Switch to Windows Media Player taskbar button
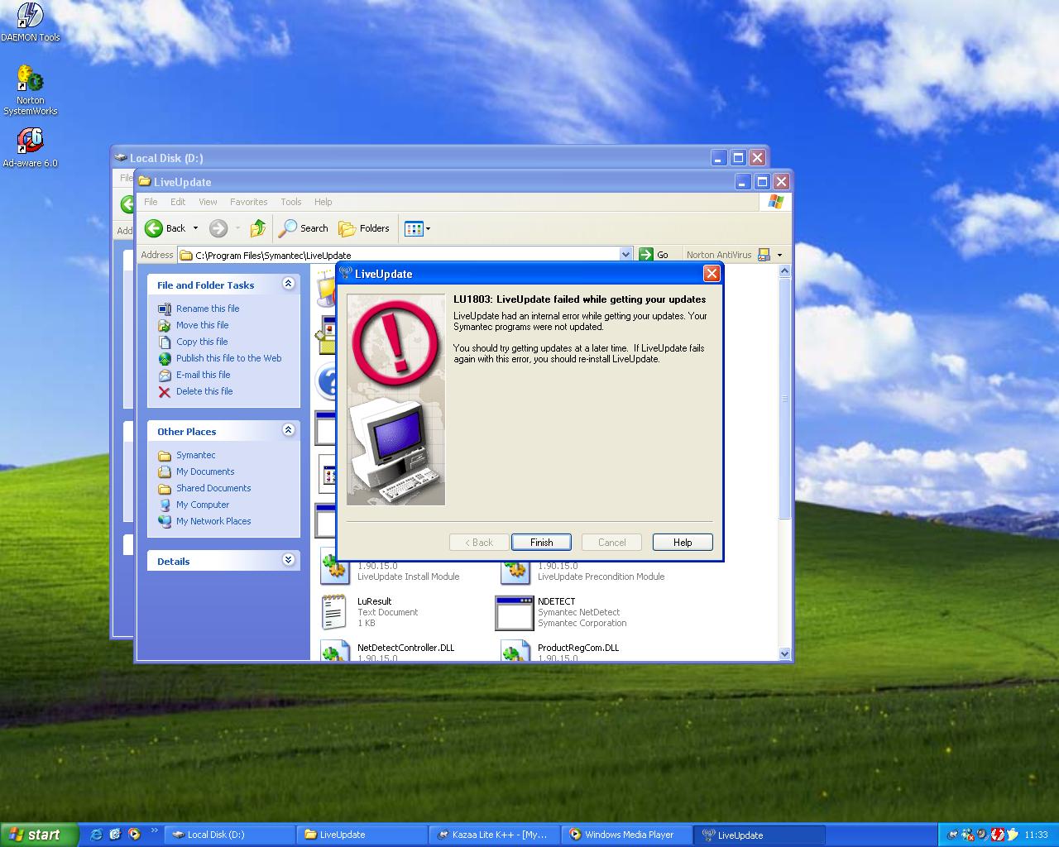Image resolution: width=1059 pixels, height=847 pixels. (x=627, y=835)
